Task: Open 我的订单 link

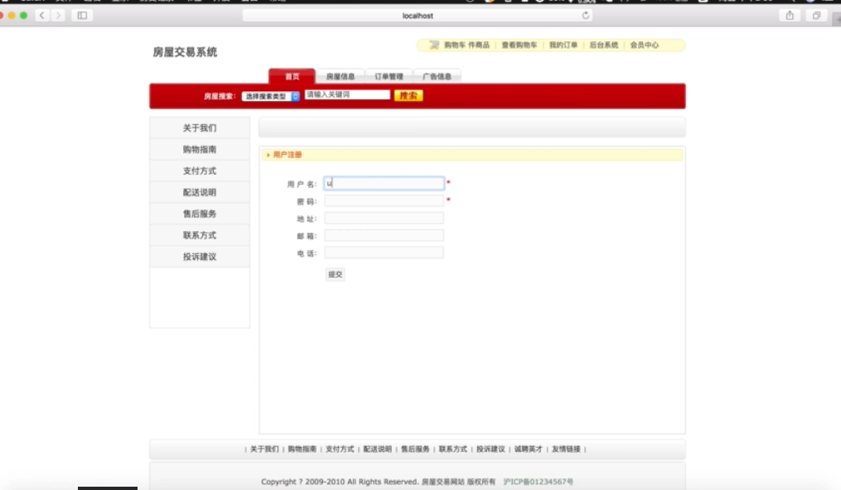Action: pyautogui.click(x=563, y=45)
